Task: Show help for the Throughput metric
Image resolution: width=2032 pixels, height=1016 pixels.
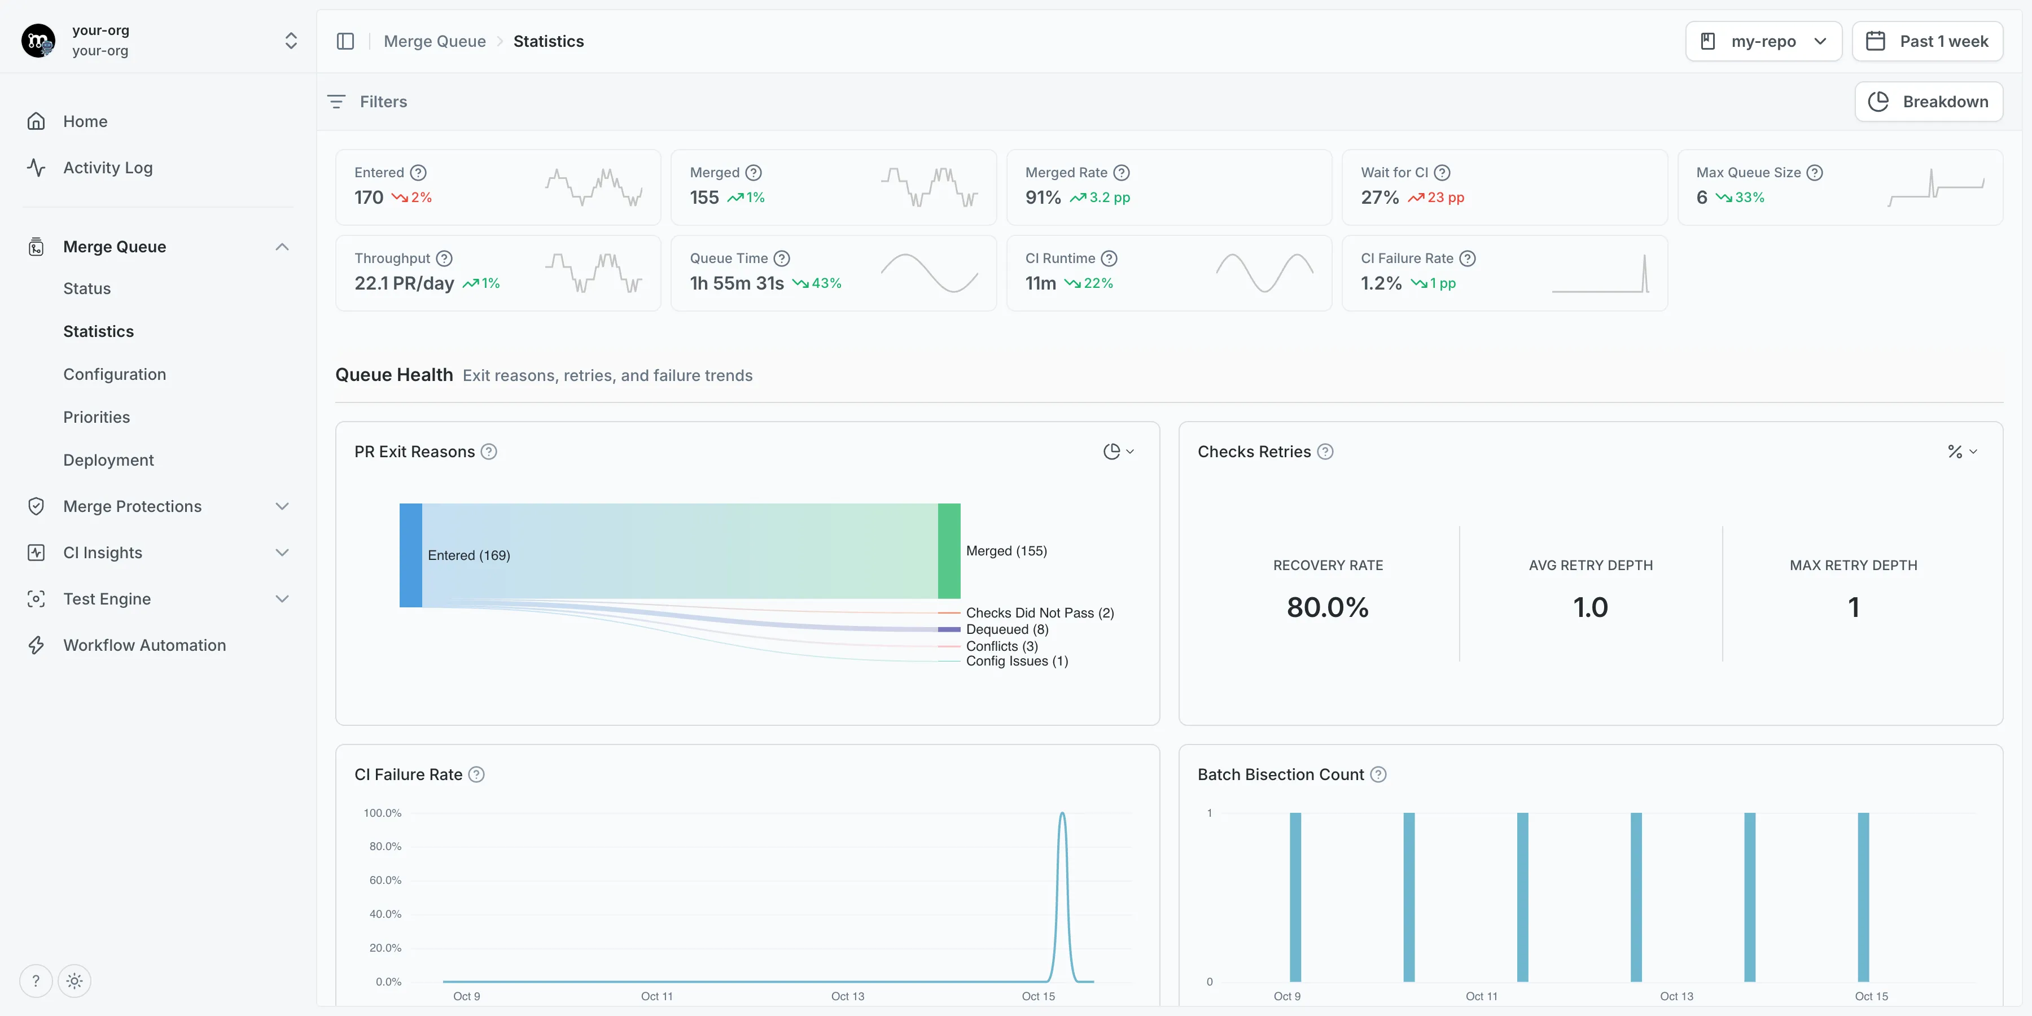Action: click(x=444, y=259)
